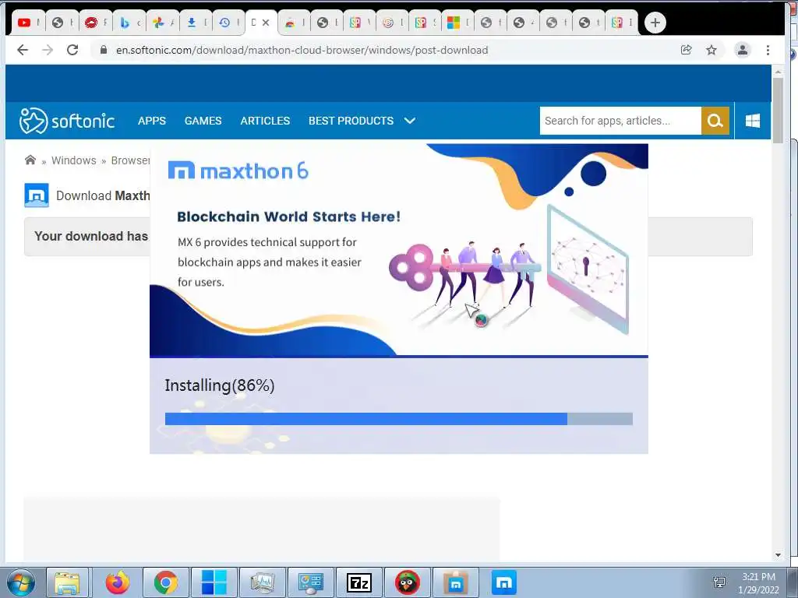Open a new browser tab
The width and height of the screenshot is (798, 598).
pyautogui.click(x=655, y=23)
